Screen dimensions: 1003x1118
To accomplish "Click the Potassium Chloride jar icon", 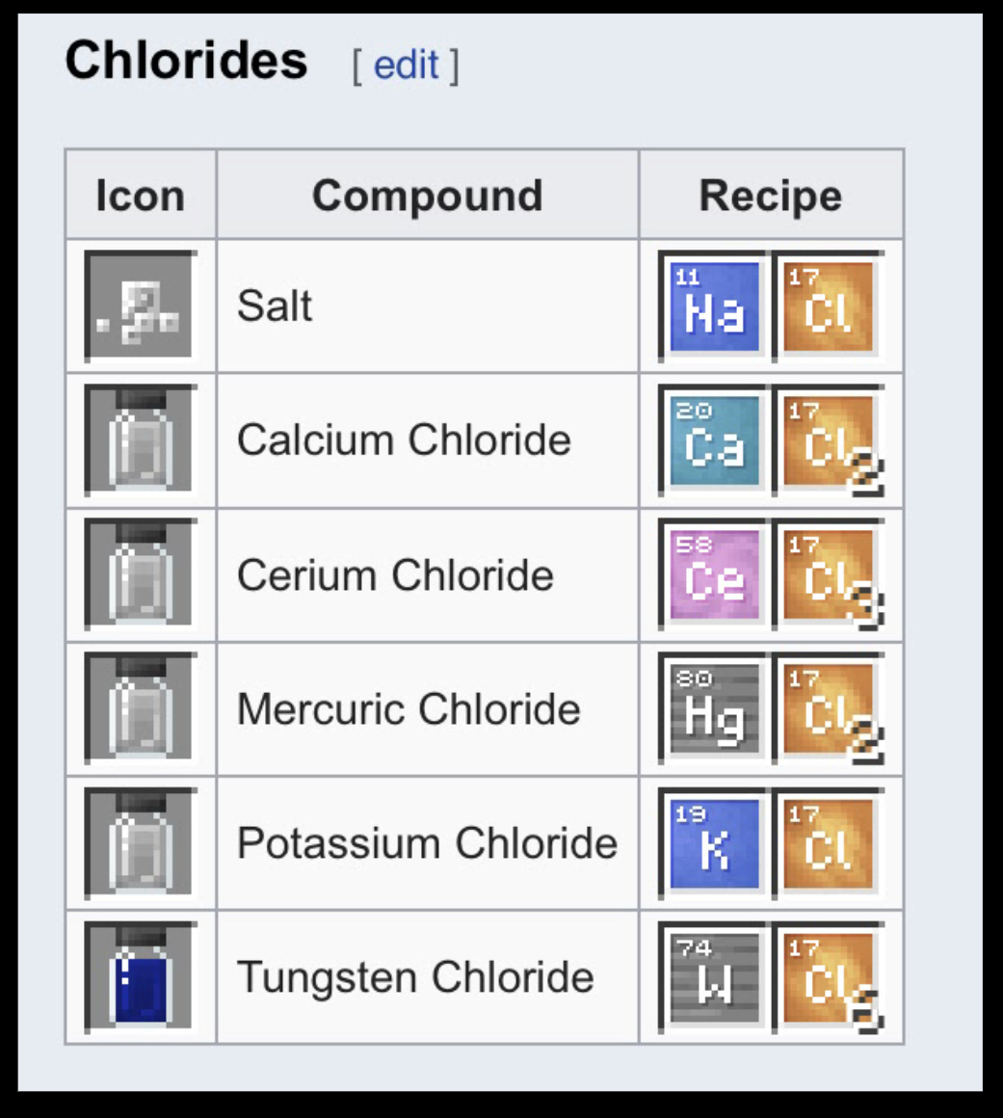I will coord(140,842).
